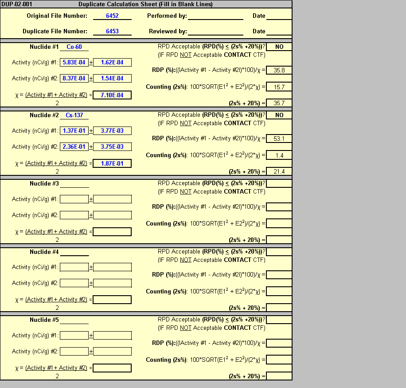Image resolution: width=406 pixels, height=388 pixels.
Task: Click Nuclide #4 (2s% + 20%) result box
Action: (279, 308)
